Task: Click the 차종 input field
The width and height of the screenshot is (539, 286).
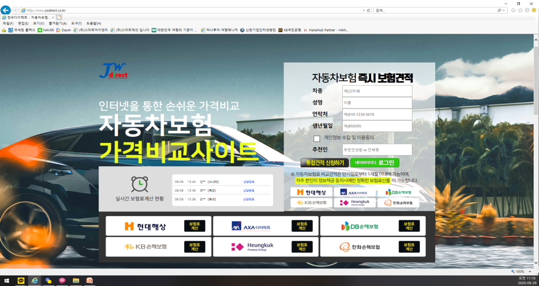Action: click(377, 91)
